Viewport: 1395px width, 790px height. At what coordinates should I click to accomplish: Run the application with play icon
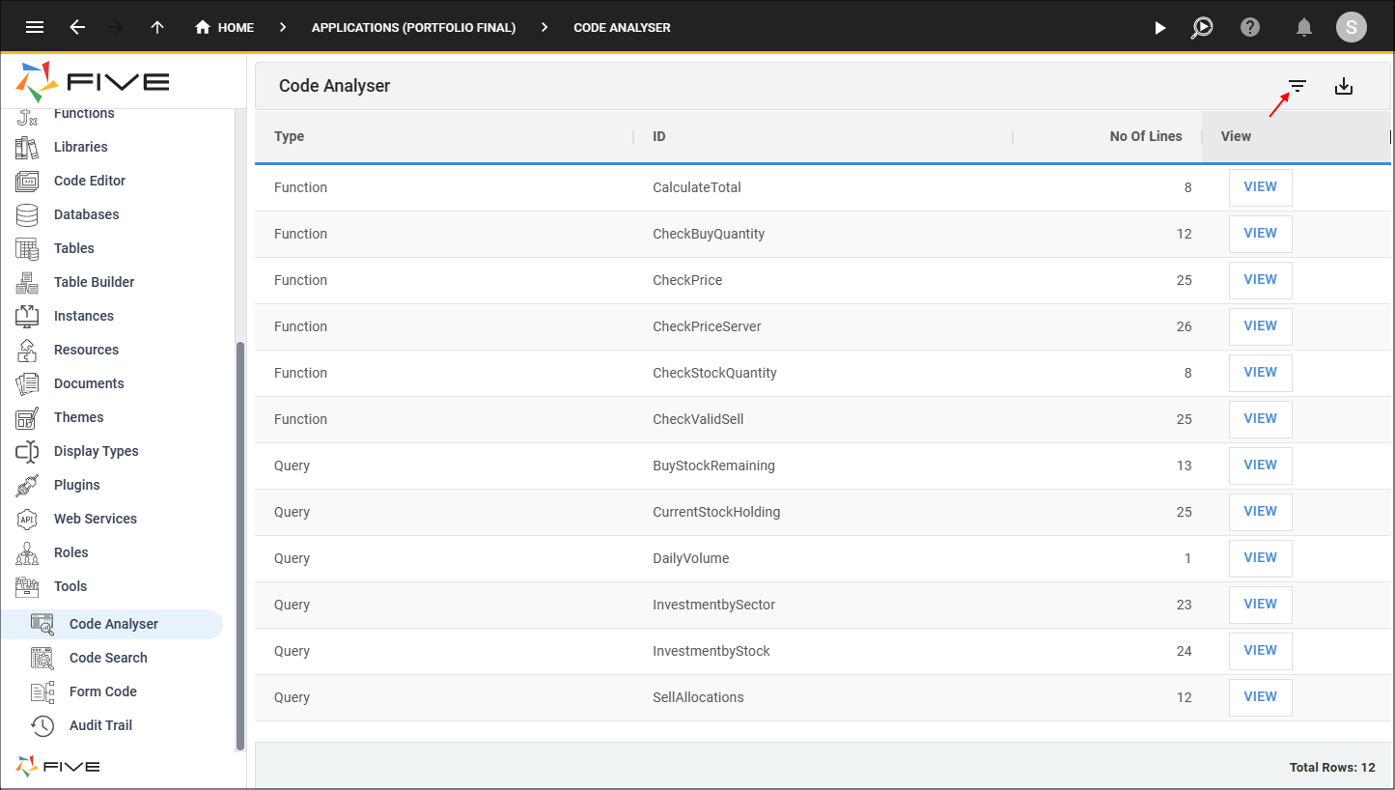click(1160, 28)
